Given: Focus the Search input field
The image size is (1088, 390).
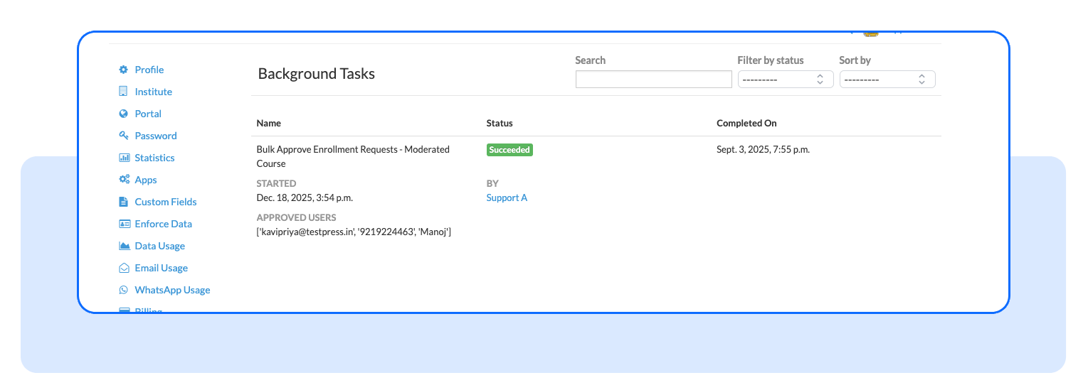Looking at the screenshot, I should (x=653, y=80).
